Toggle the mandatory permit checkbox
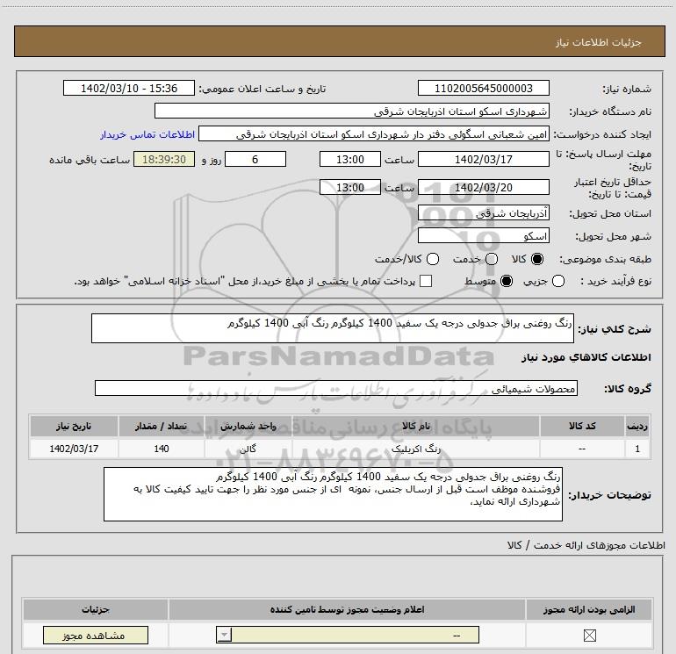This screenshot has width=676, height=654. click(x=589, y=635)
